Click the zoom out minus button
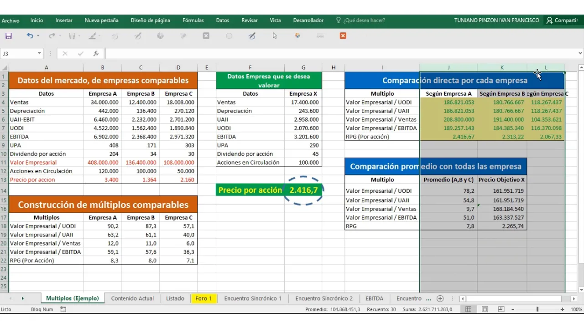This screenshot has width=584, height=328. 512,309
